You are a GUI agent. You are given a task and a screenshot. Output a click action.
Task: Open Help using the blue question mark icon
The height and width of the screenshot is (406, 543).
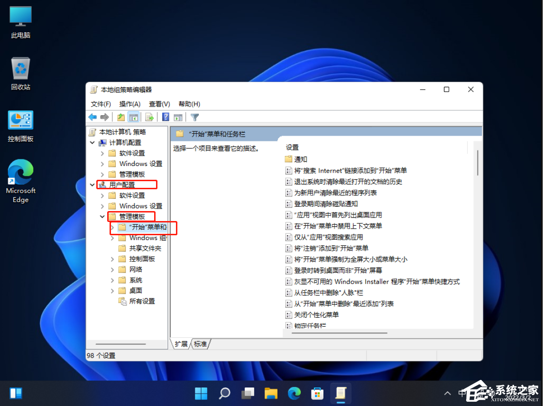(x=165, y=117)
